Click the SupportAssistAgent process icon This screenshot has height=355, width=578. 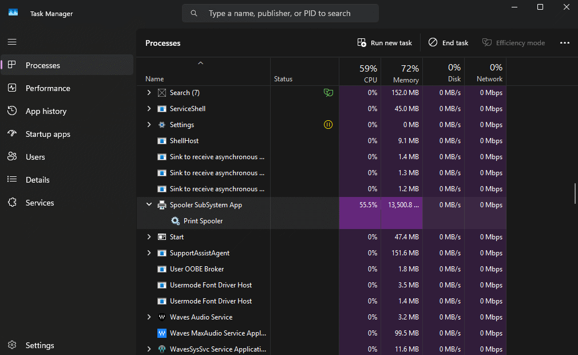[x=162, y=253]
